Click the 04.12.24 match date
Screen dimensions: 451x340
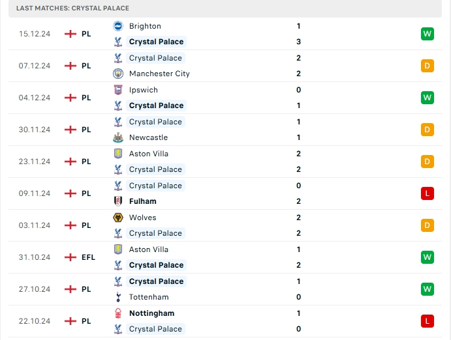coord(35,98)
